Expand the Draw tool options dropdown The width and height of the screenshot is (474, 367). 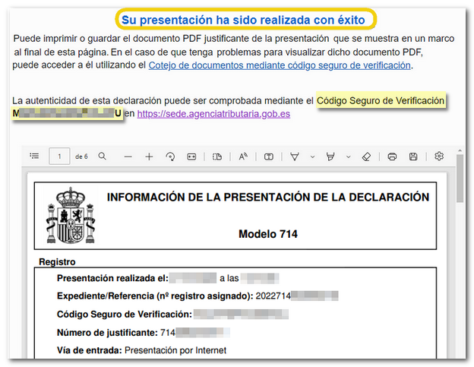(311, 157)
